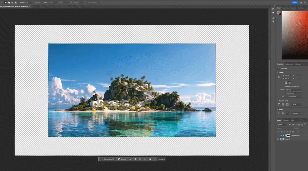Viewport: 308px width, 171px height.
Task: Switch to the Adjustments tab
Action: coord(289,64)
